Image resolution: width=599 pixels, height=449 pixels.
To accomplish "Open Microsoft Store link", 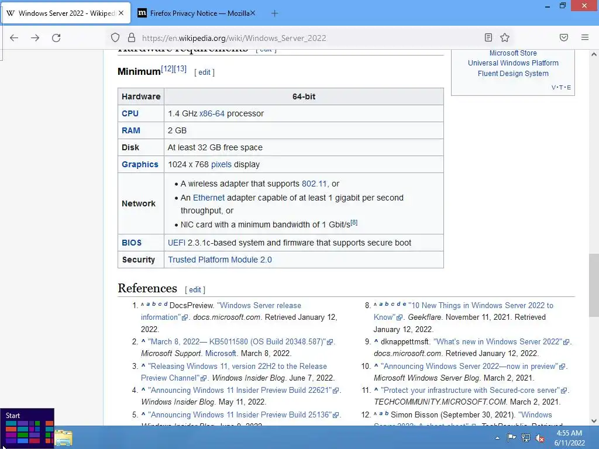I will coord(513,53).
